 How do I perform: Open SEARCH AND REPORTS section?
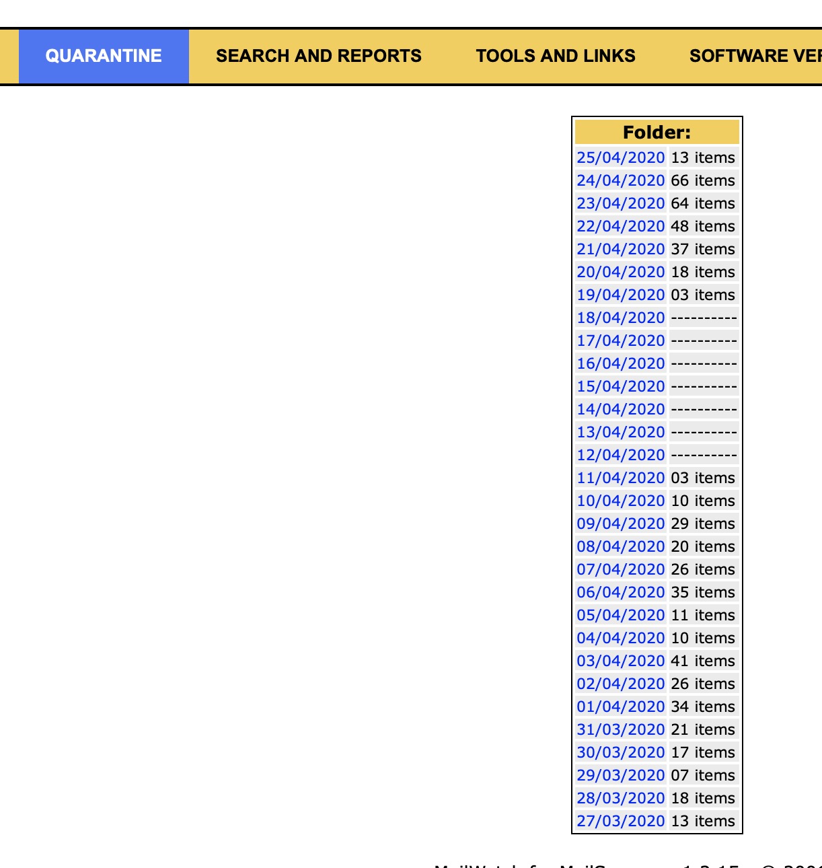pos(318,55)
